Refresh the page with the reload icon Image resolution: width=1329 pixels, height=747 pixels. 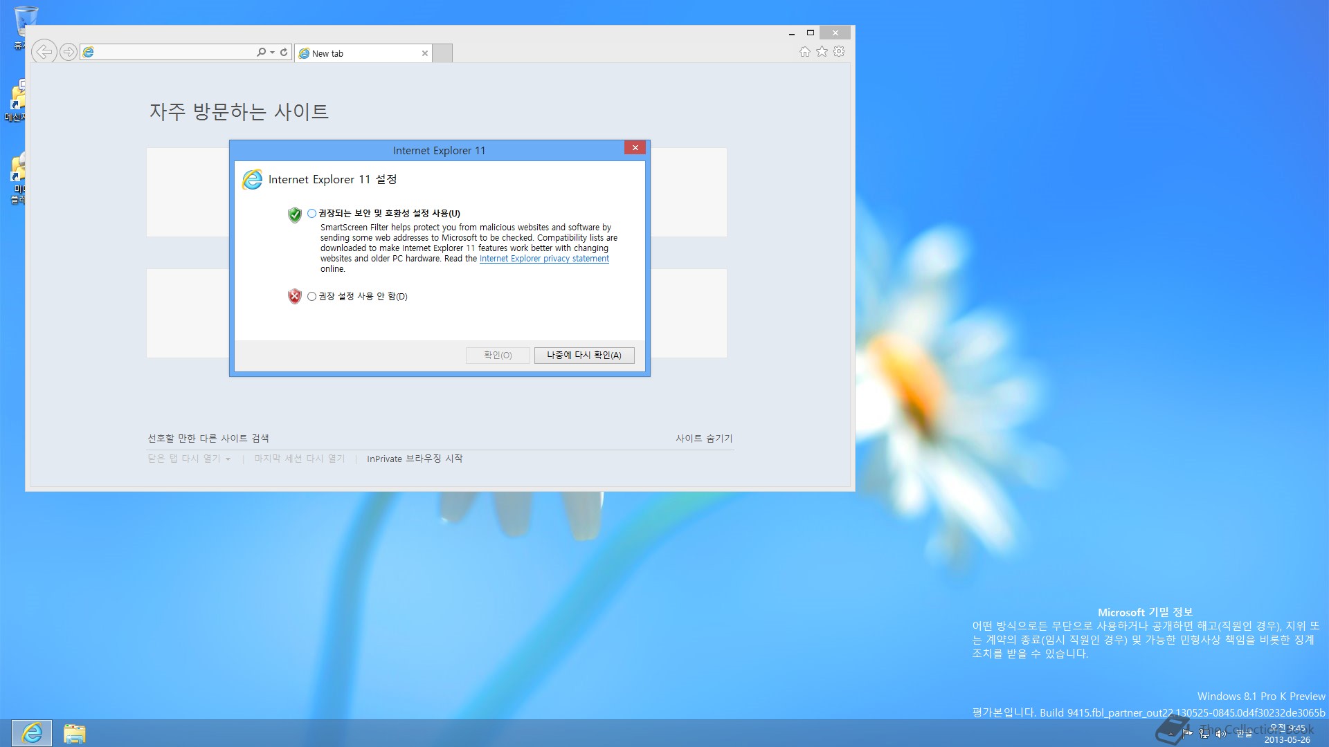[x=283, y=52]
